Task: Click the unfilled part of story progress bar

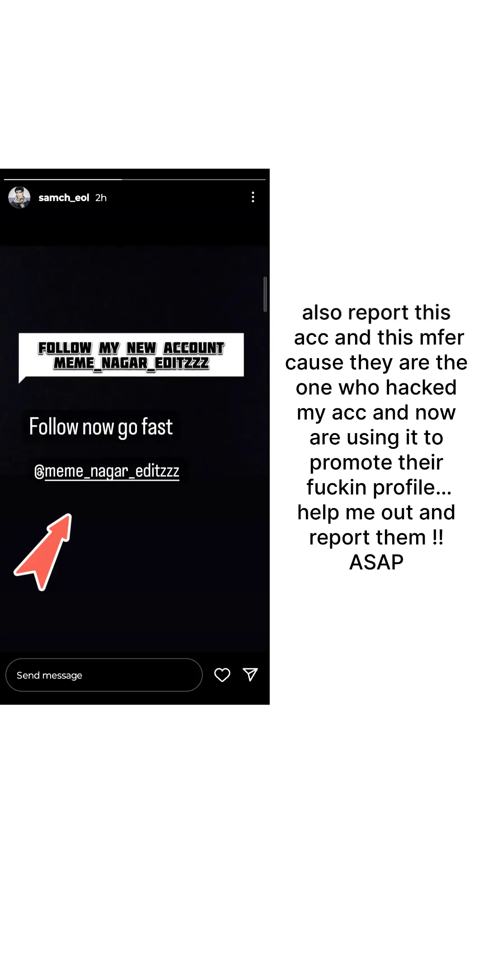Action: click(193, 179)
